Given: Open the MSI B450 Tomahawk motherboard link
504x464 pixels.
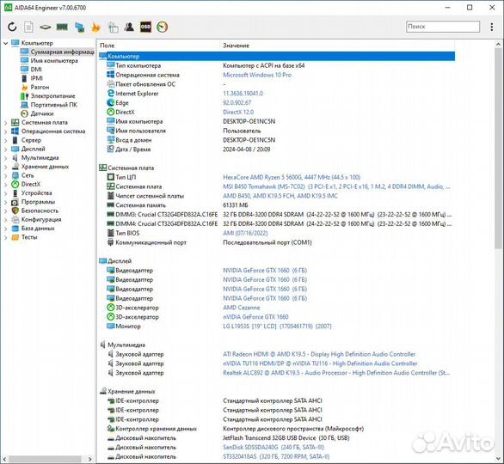Looking at the screenshot, I should pos(336,186).
